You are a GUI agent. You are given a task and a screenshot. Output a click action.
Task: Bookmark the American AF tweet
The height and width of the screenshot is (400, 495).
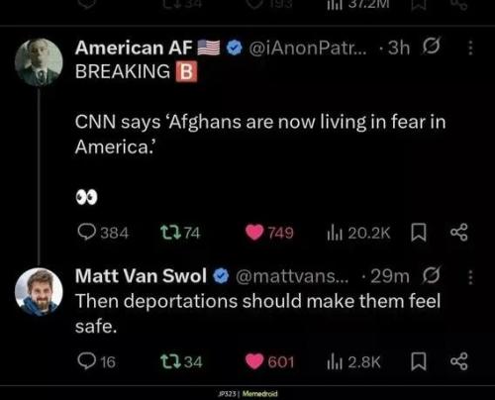(x=419, y=233)
